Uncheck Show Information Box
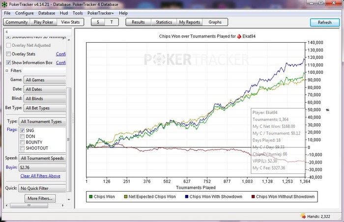344x222 pixels. click(x=8, y=62)
